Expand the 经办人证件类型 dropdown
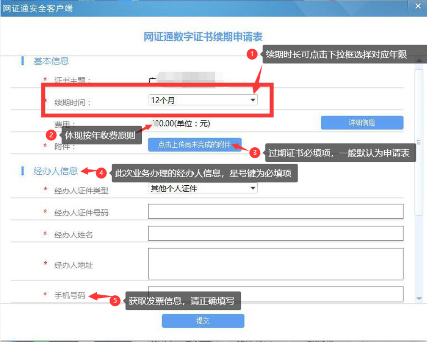The image size is (427, 342). (x=202, y=188)
